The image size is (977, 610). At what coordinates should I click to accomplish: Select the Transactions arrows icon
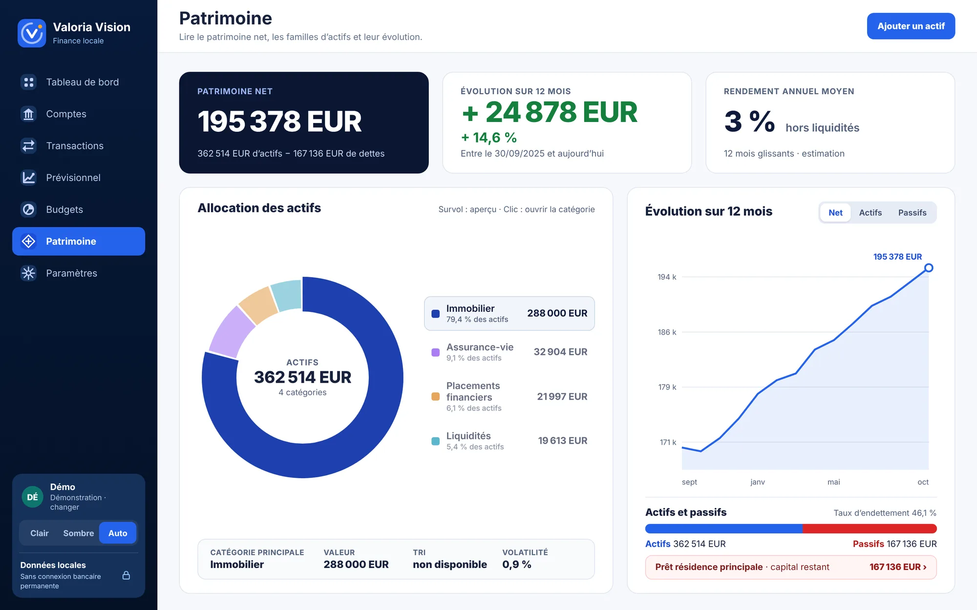[29, 145]
